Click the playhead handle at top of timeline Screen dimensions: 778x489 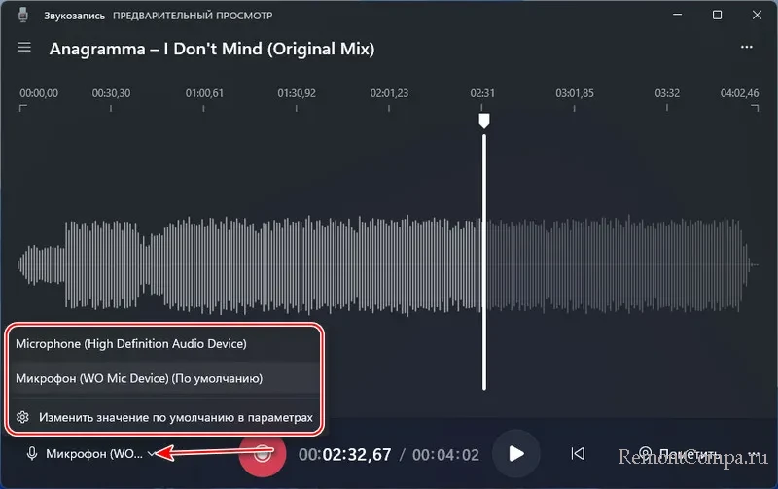pos(483,120)
